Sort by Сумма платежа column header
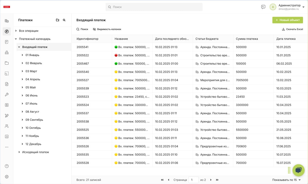Viewport: 308px width, 184px height. point(247,39)
